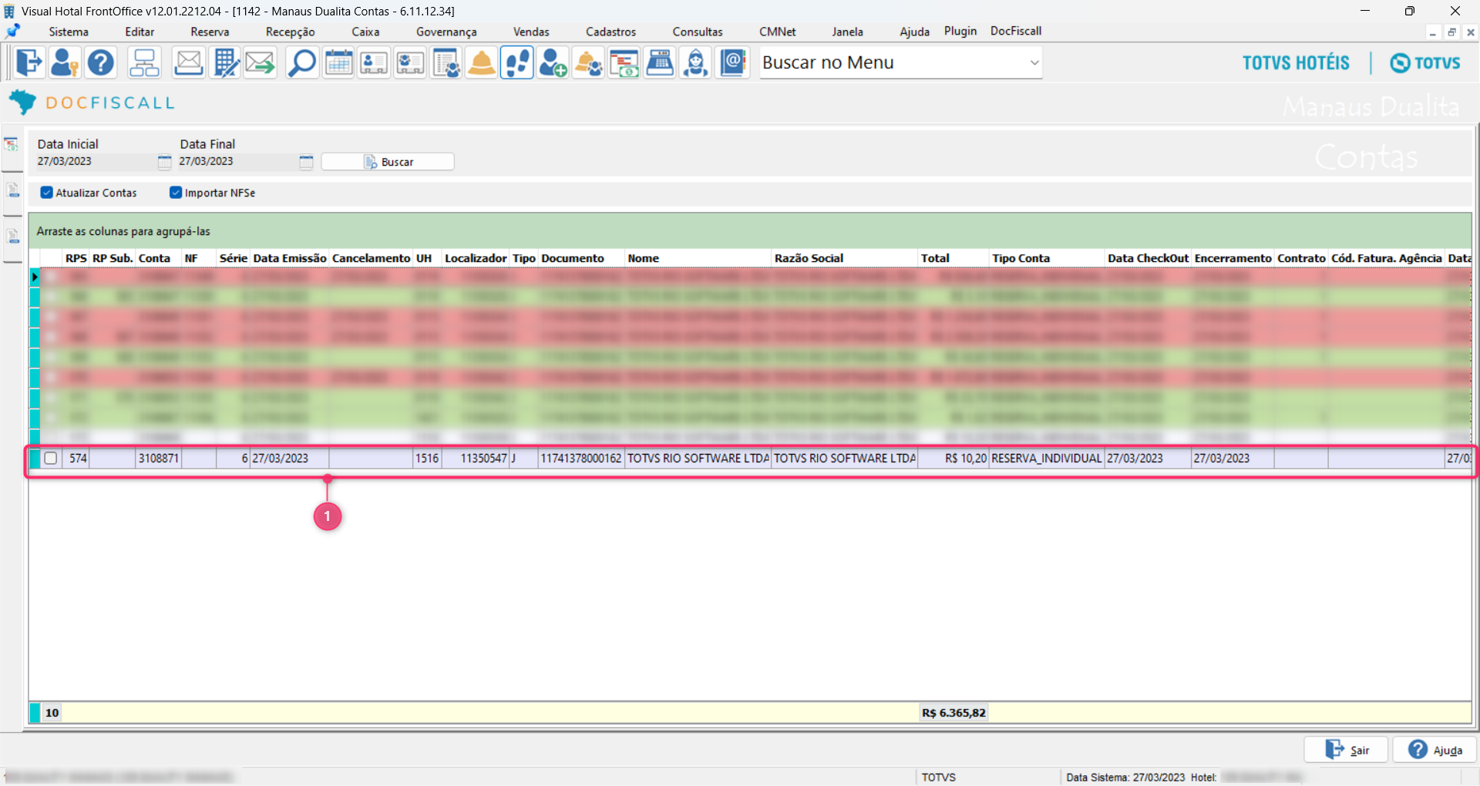
Task: Open the group ID card icon
Action: (x=410, y=62)
